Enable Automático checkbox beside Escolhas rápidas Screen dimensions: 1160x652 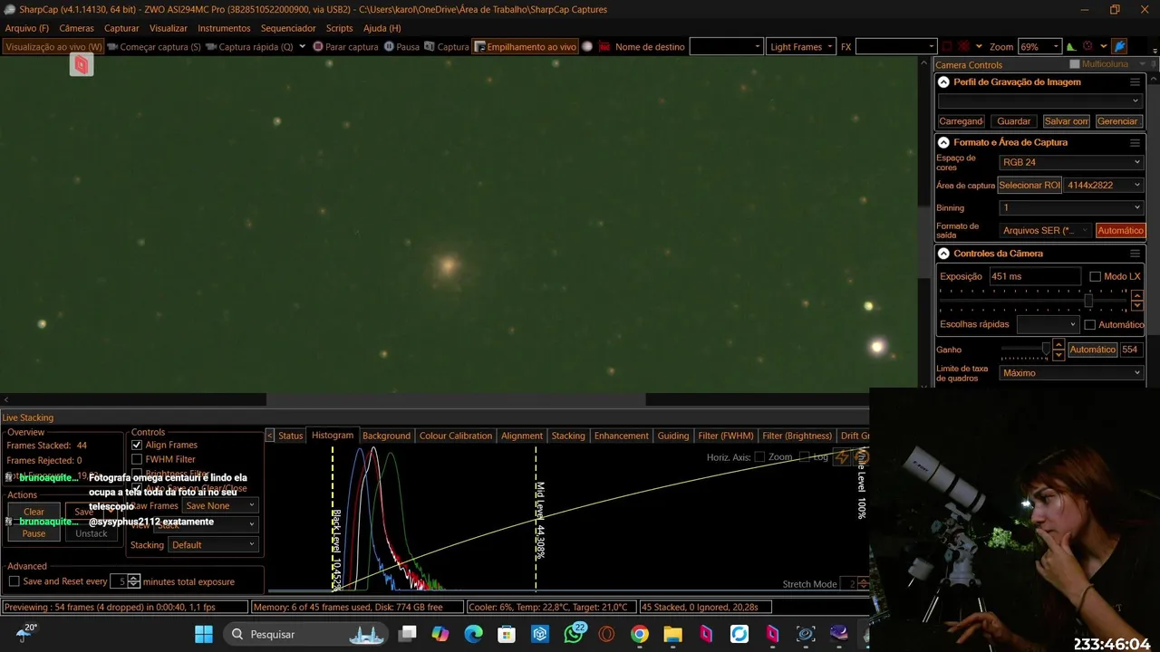[x=1090, y=324]
